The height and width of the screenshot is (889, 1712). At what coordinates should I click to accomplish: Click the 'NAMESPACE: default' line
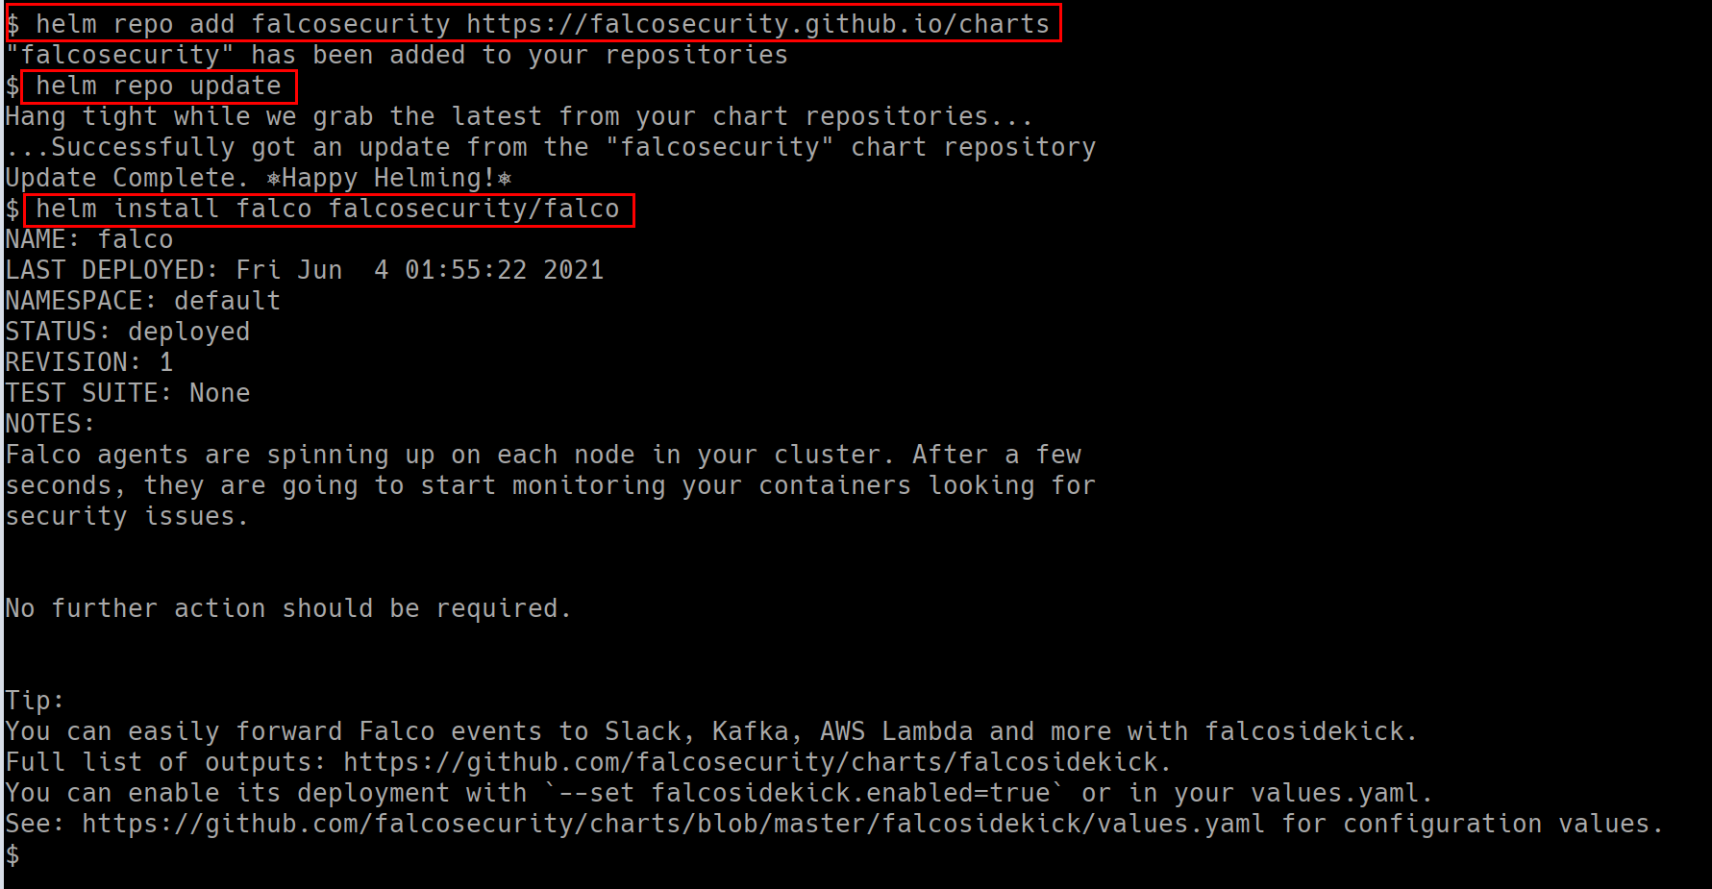(x=143, y=301)
